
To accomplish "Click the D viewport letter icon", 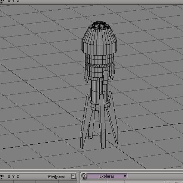I will click(84, 176).
